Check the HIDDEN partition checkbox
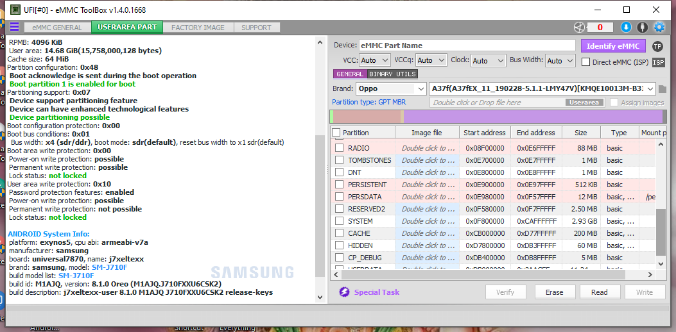Screen dimensions: 676x332 [340, 245]
